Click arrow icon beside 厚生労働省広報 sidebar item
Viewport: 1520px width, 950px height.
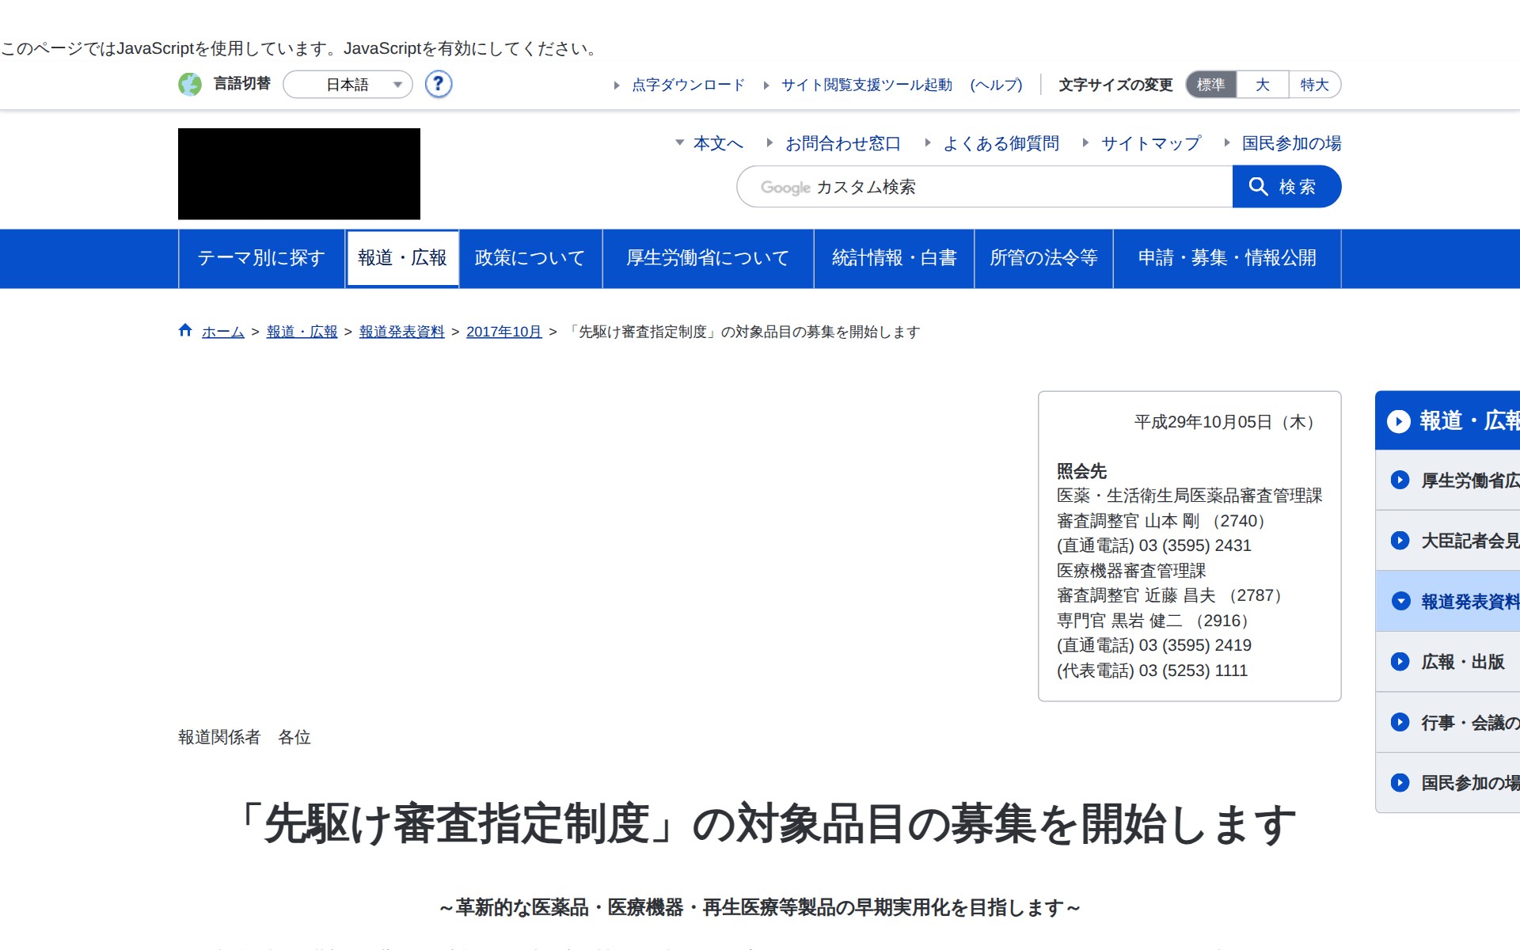(x=1400, y=481)
